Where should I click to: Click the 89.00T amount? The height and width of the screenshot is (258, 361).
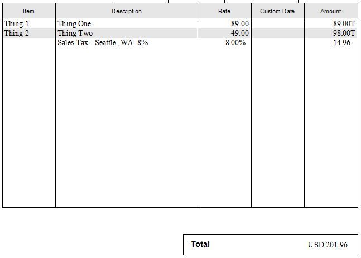[344, 24]
